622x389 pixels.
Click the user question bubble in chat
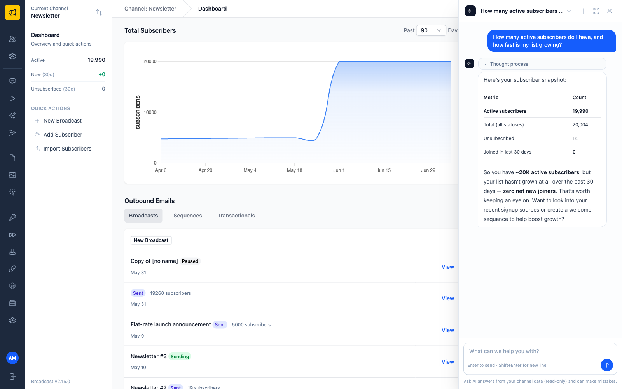click(x=551, y=41)
